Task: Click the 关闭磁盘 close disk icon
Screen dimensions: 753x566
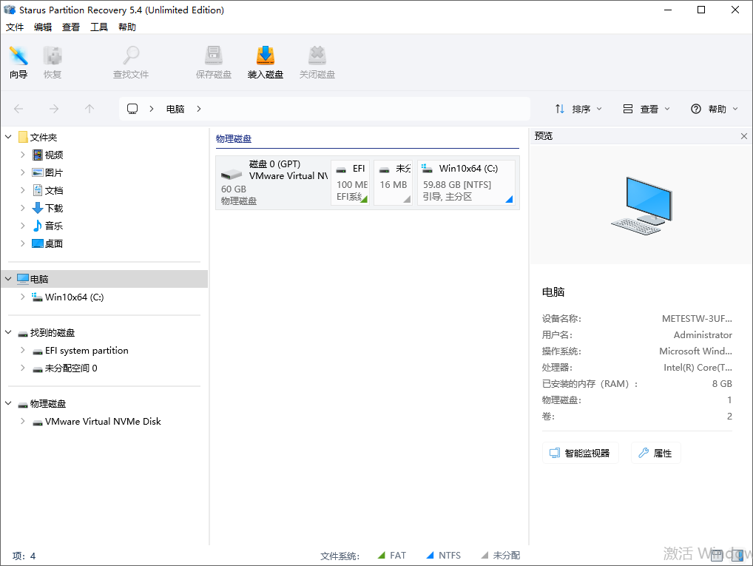Action: tap(317, 62)
